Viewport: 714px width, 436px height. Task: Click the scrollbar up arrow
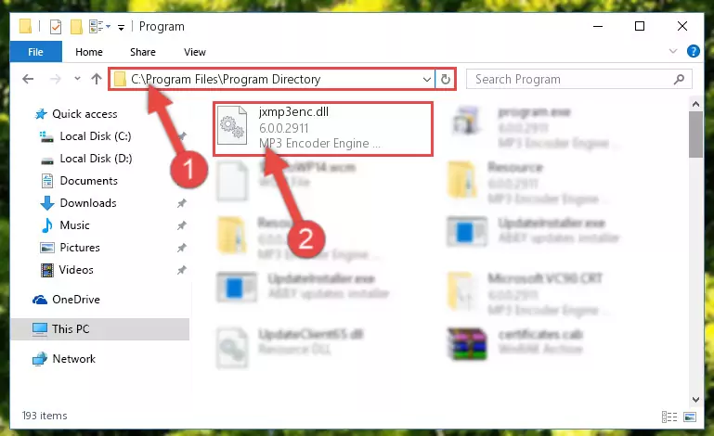[x=695, y=104]
